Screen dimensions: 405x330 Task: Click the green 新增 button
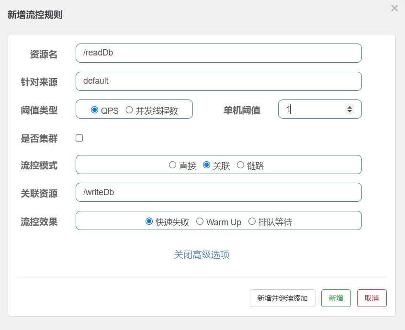pyautogui.click(x=336, y=298)
